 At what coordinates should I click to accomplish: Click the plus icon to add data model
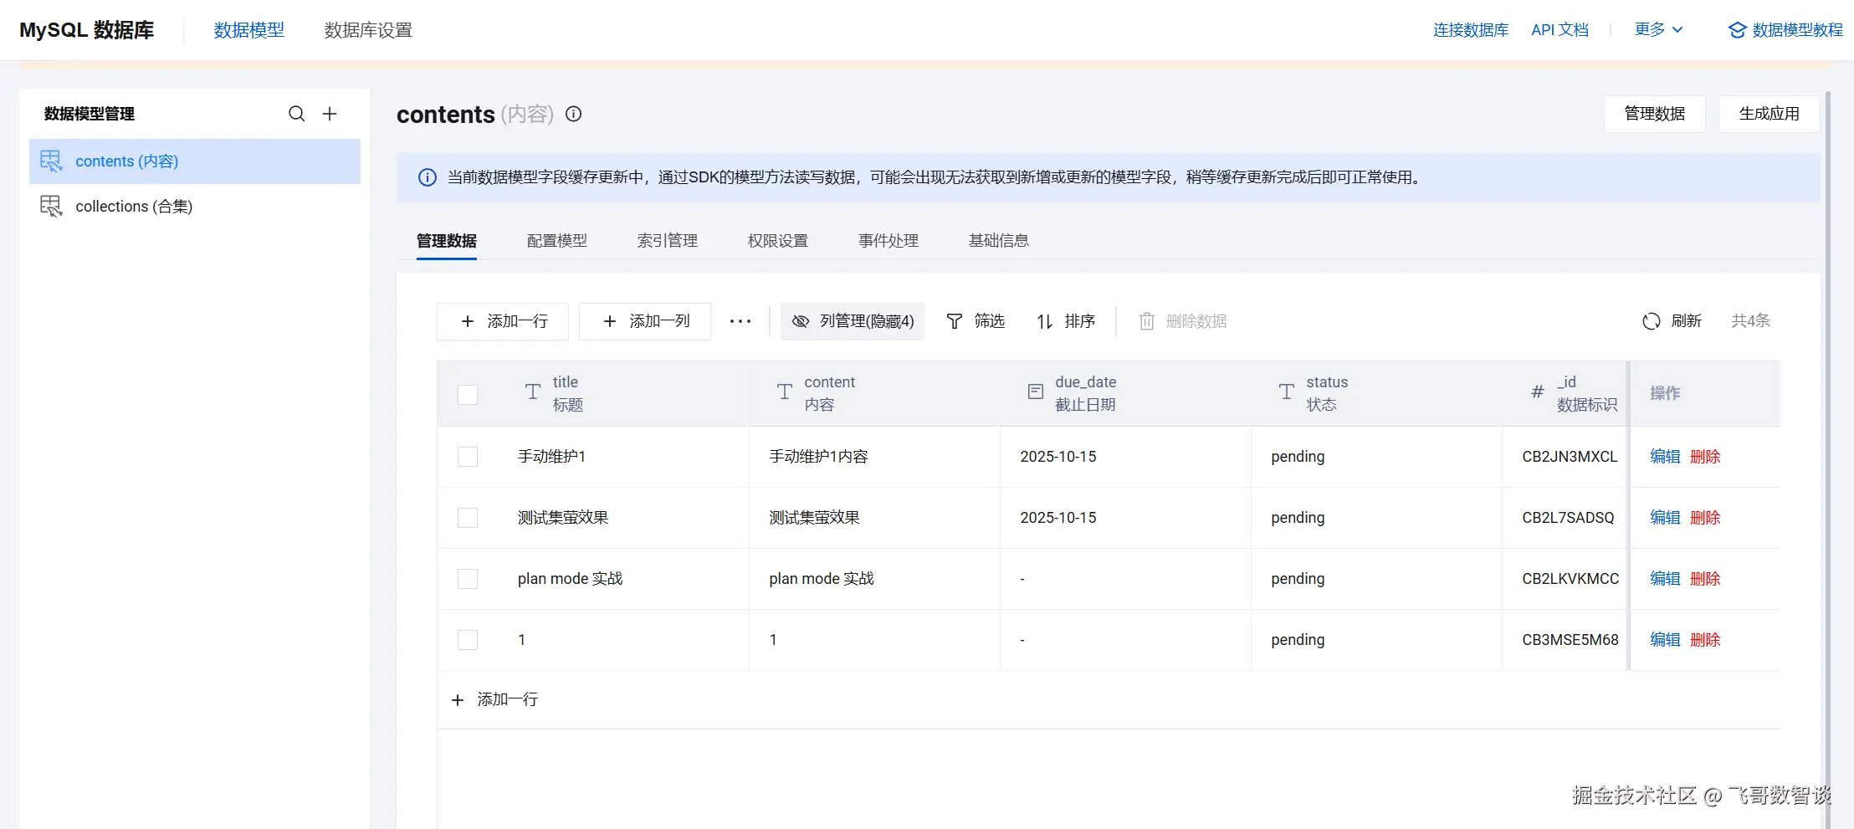330,114
